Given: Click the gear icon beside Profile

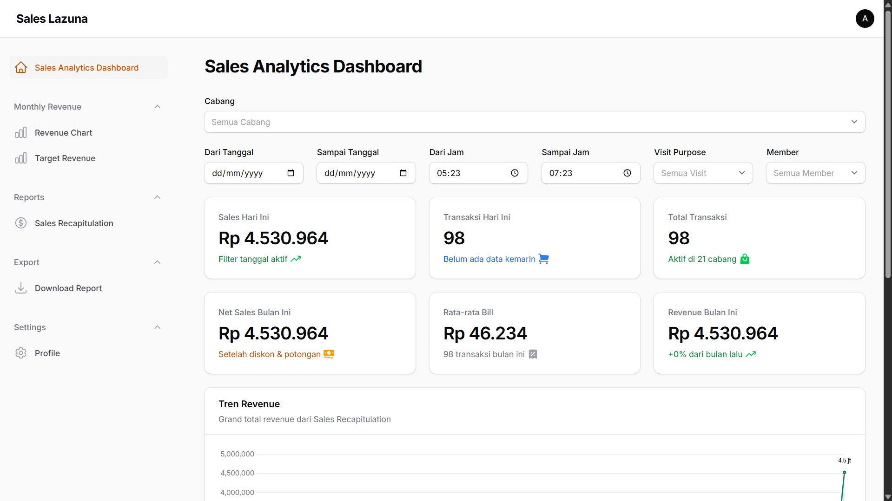Looking at the screenshot, I should [21, 353].
